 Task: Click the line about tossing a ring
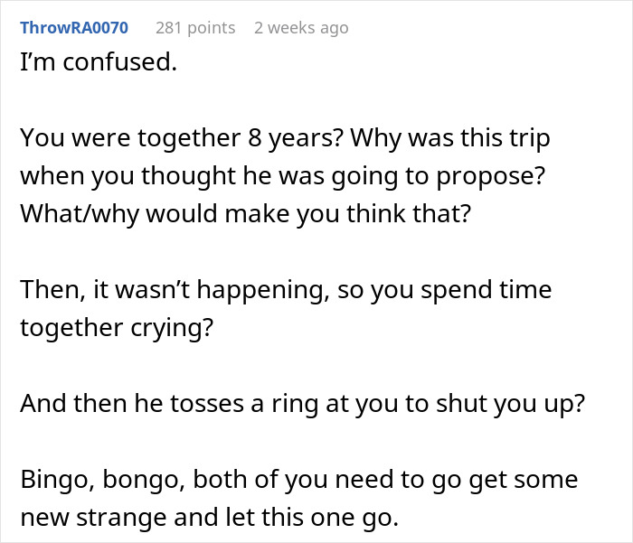pos(303,404)
